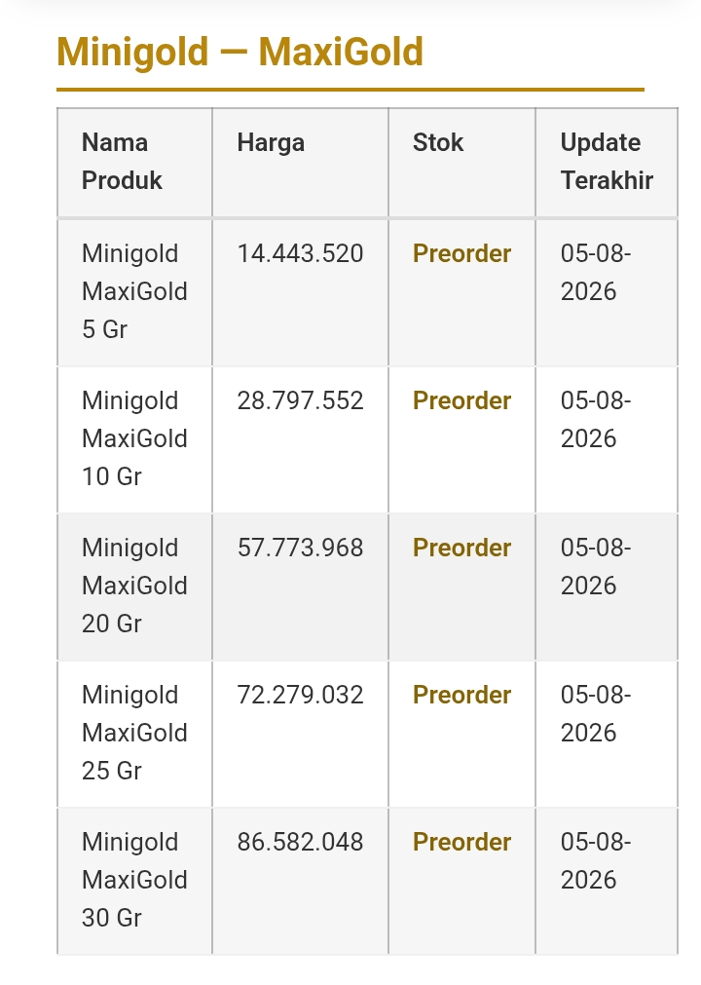This screenshot has width=701, height=985.
Task: Select Minigold MaxiGold 10 Gr product name
Action: tap(134, 438)
